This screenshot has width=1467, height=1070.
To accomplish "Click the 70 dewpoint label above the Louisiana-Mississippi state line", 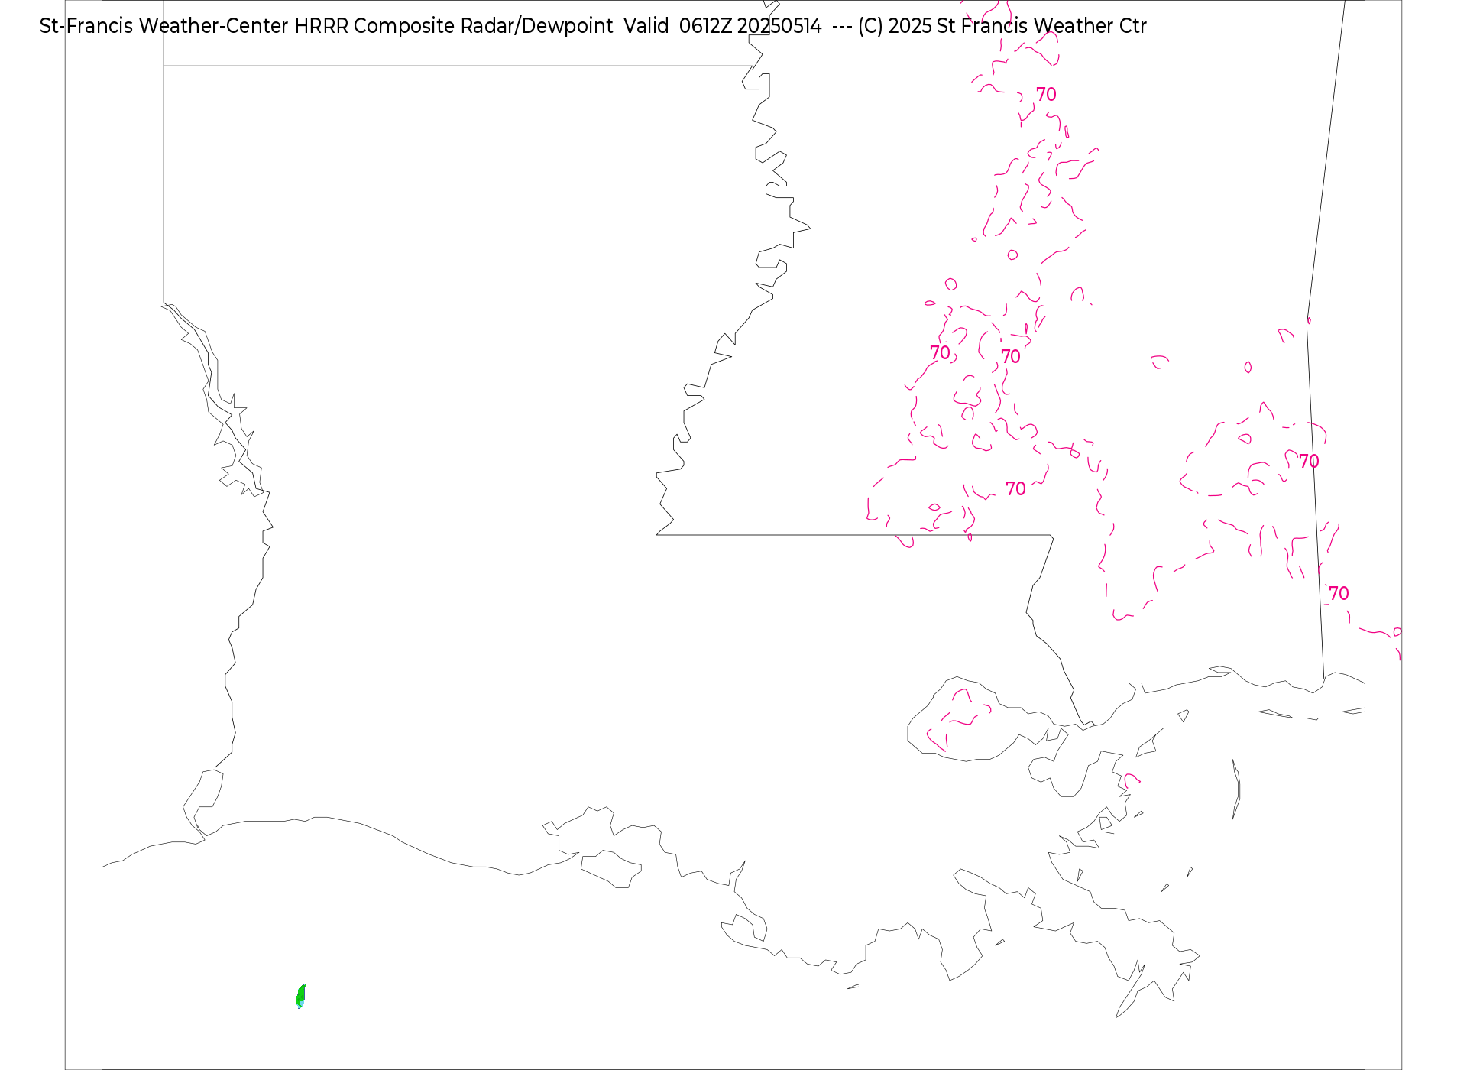I will click(x=1015, y=488).
